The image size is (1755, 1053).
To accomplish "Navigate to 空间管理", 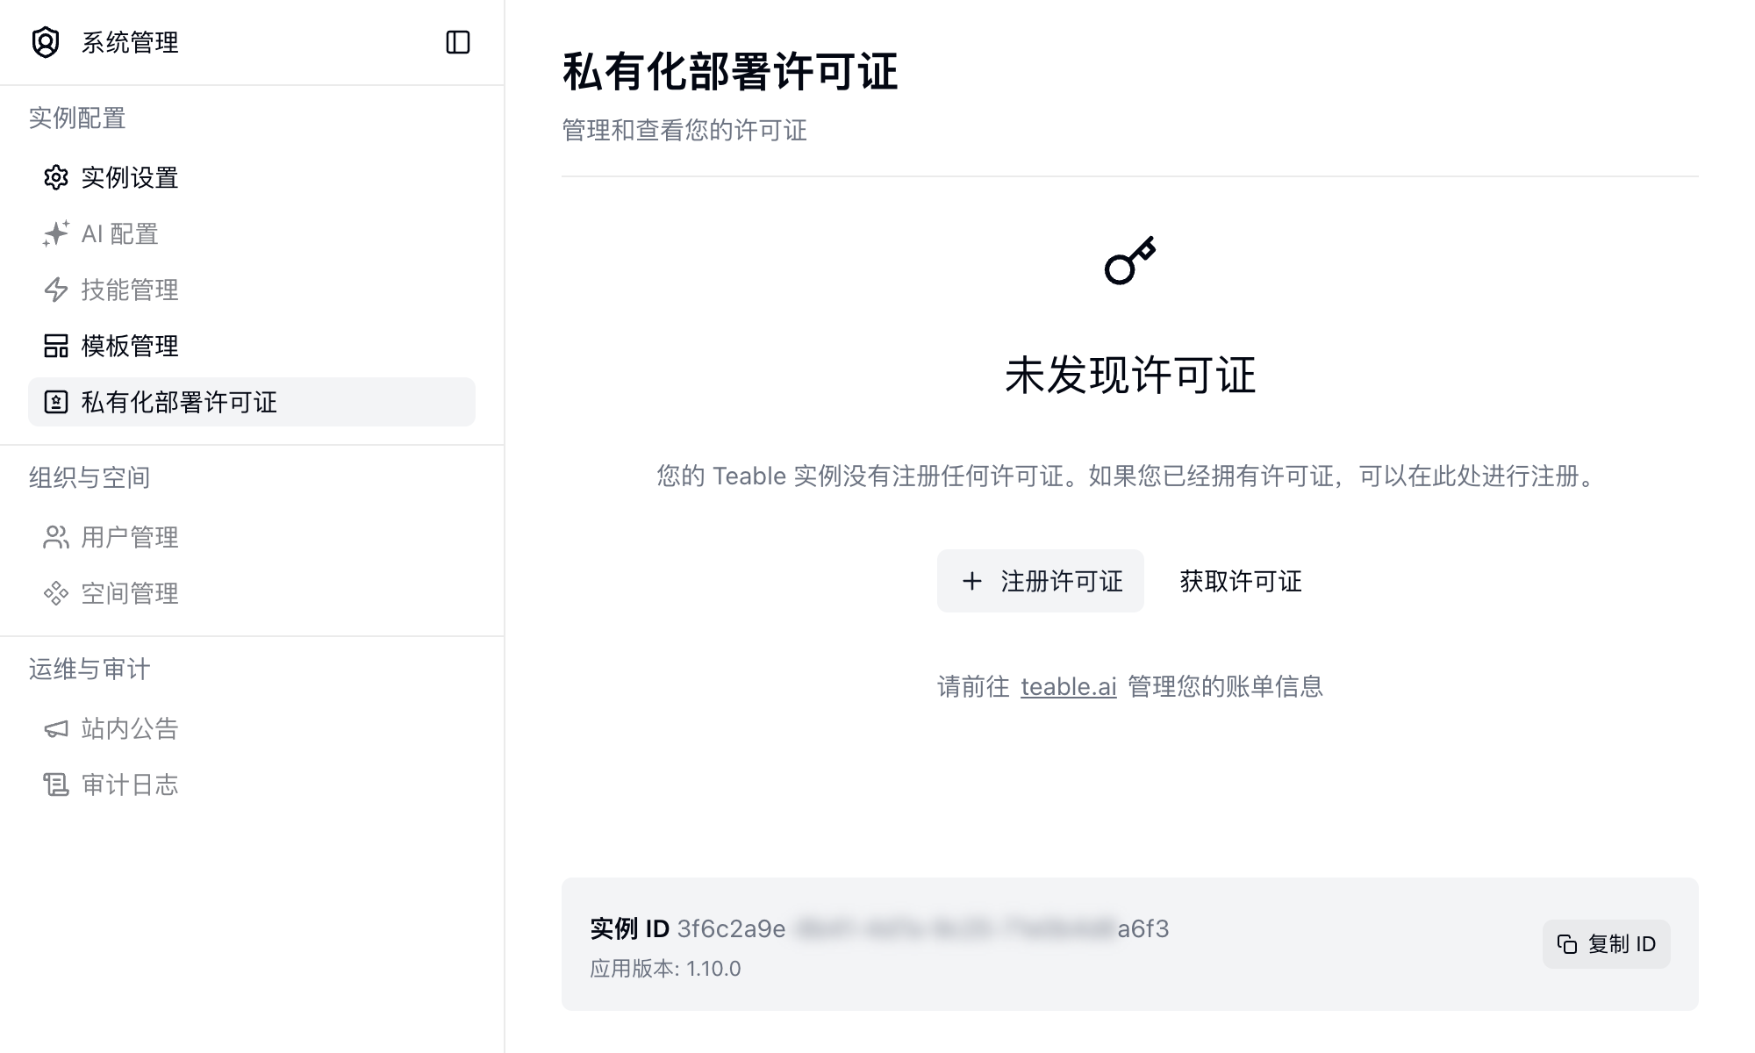I will [252, 593].
